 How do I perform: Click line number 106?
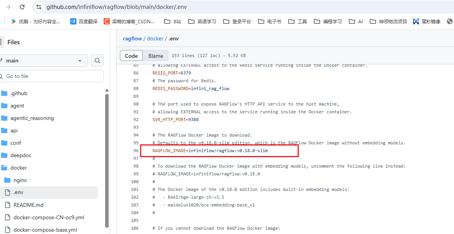coord(135,228)
